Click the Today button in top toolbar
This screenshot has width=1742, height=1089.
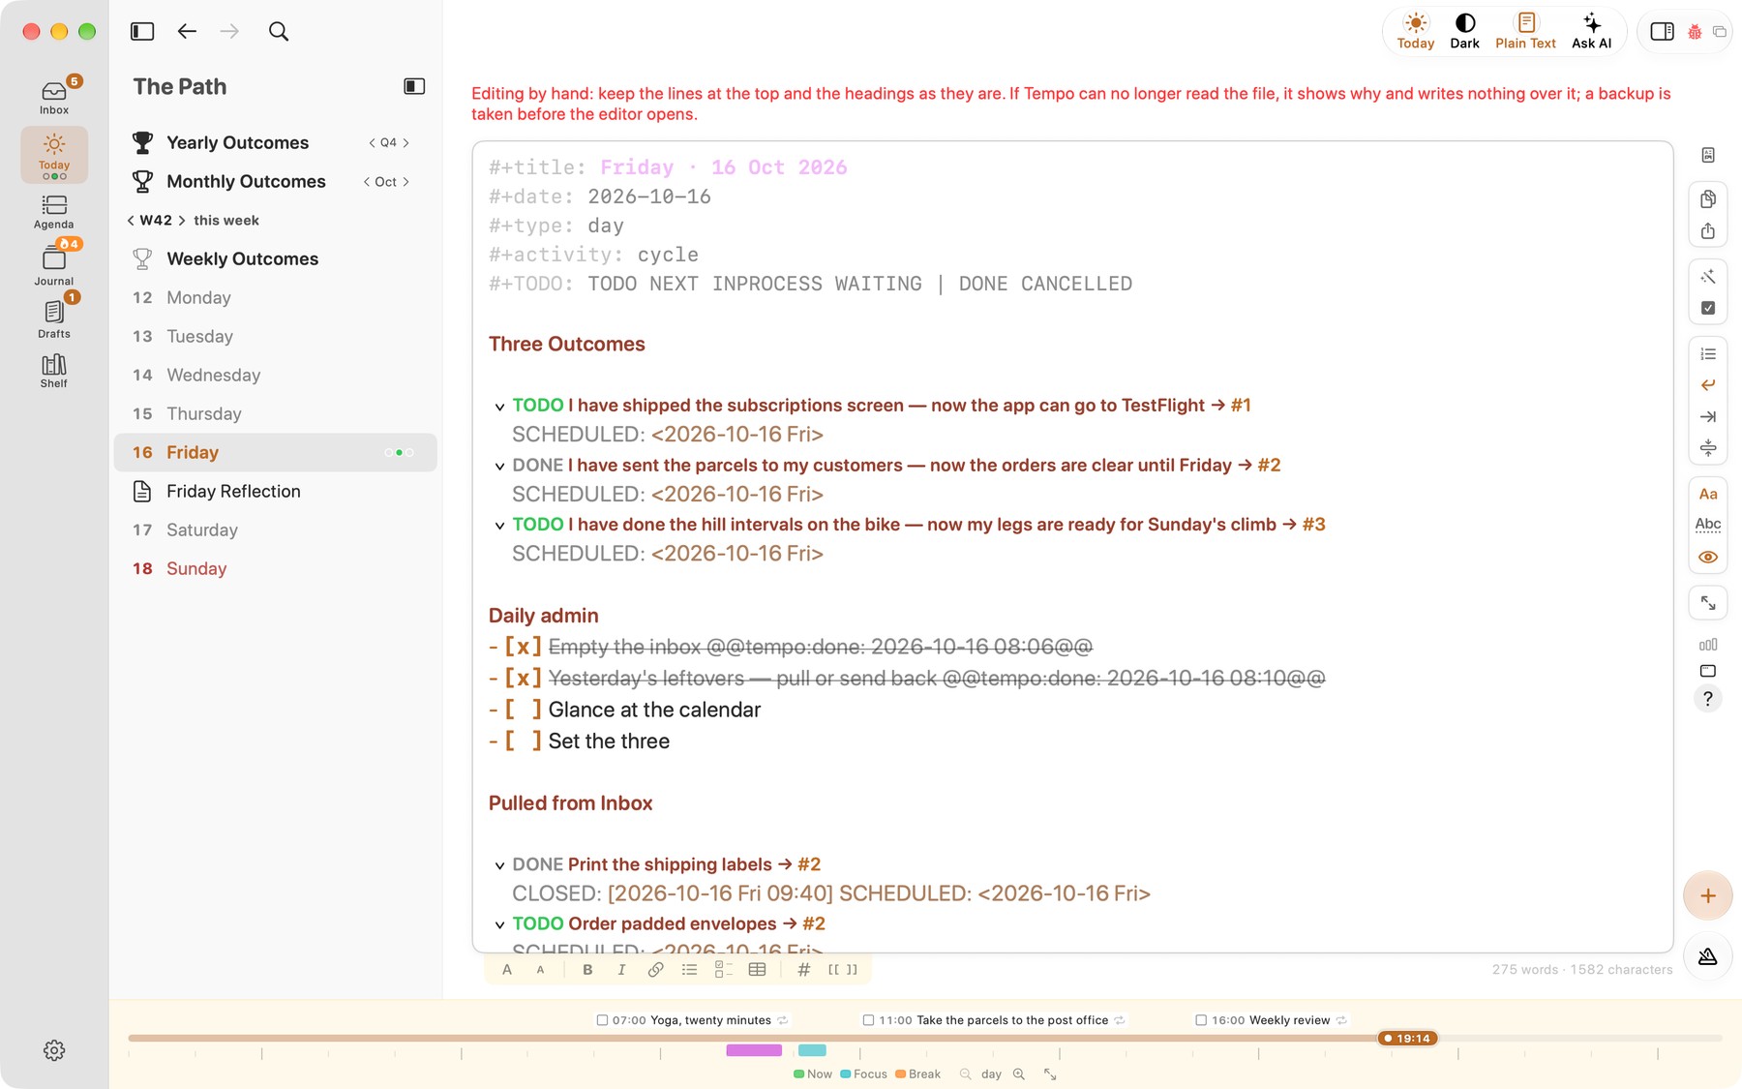point(1415,31)
